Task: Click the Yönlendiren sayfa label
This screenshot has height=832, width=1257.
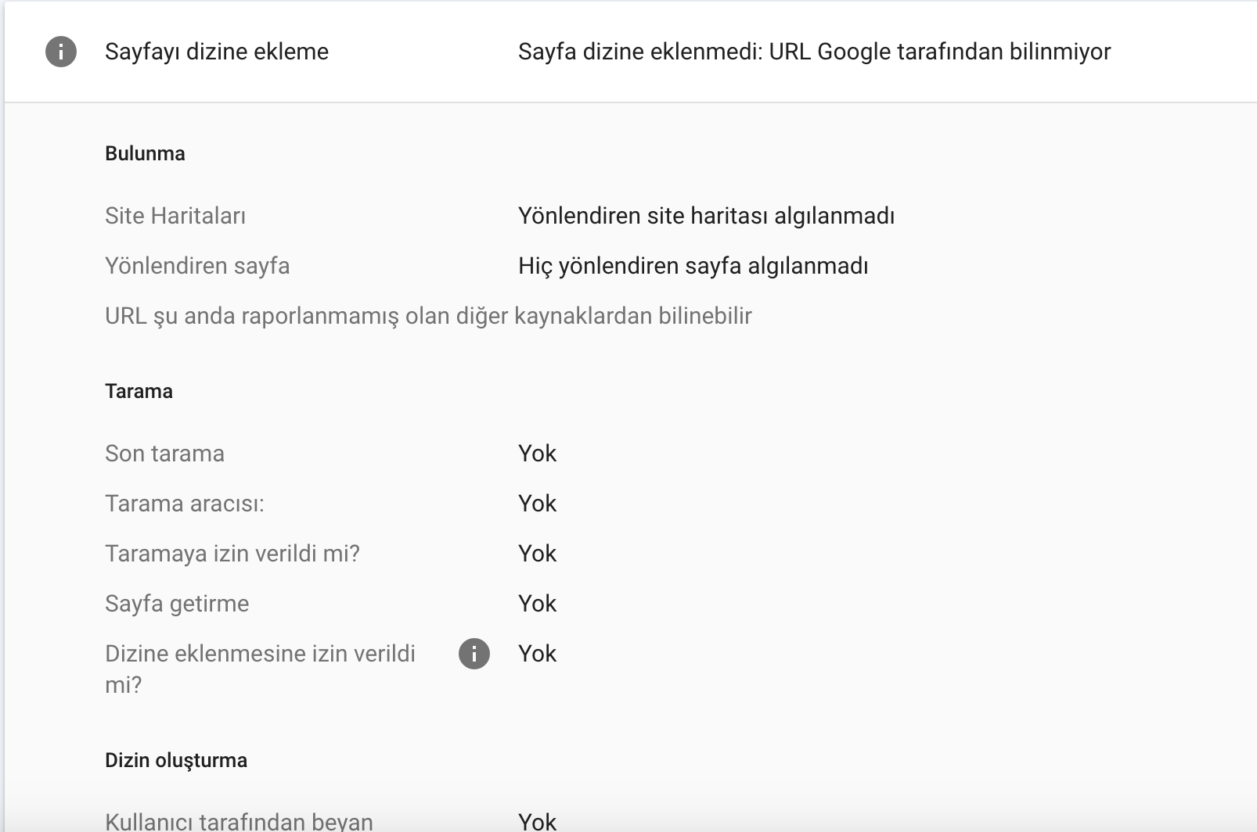Action: (x=197, y=266)
